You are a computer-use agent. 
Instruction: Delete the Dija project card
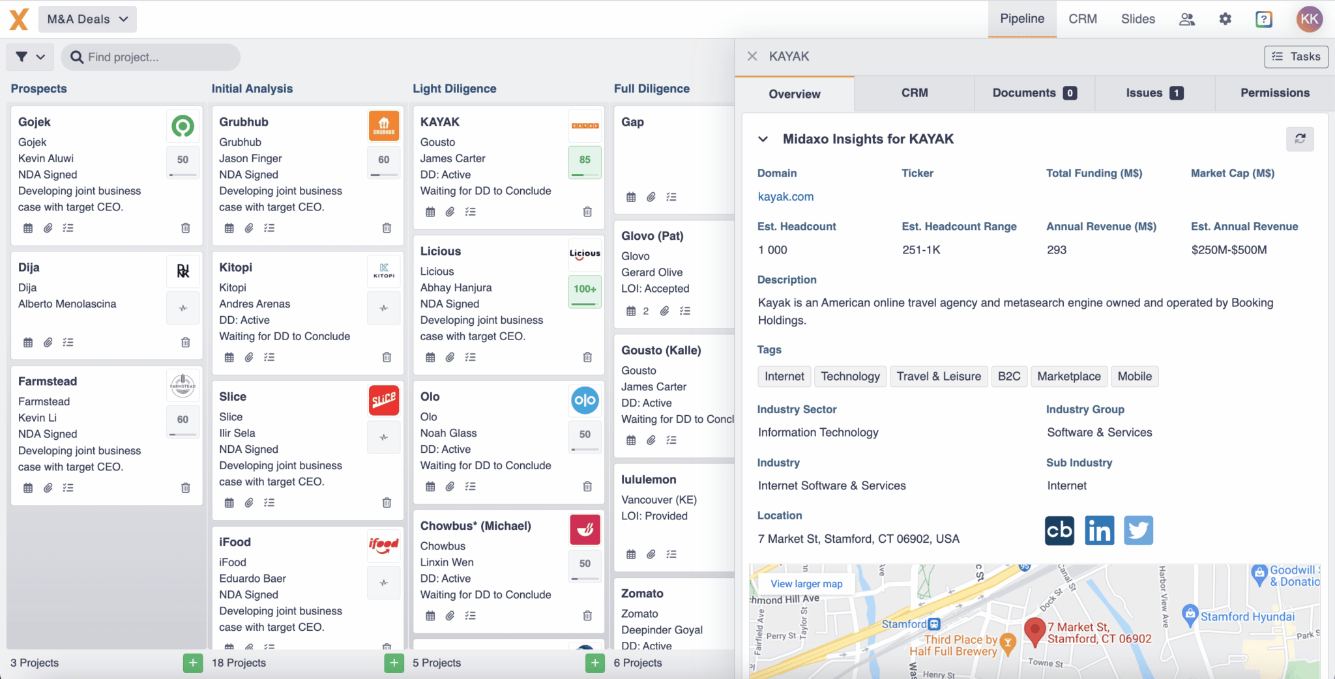(186, 342)
